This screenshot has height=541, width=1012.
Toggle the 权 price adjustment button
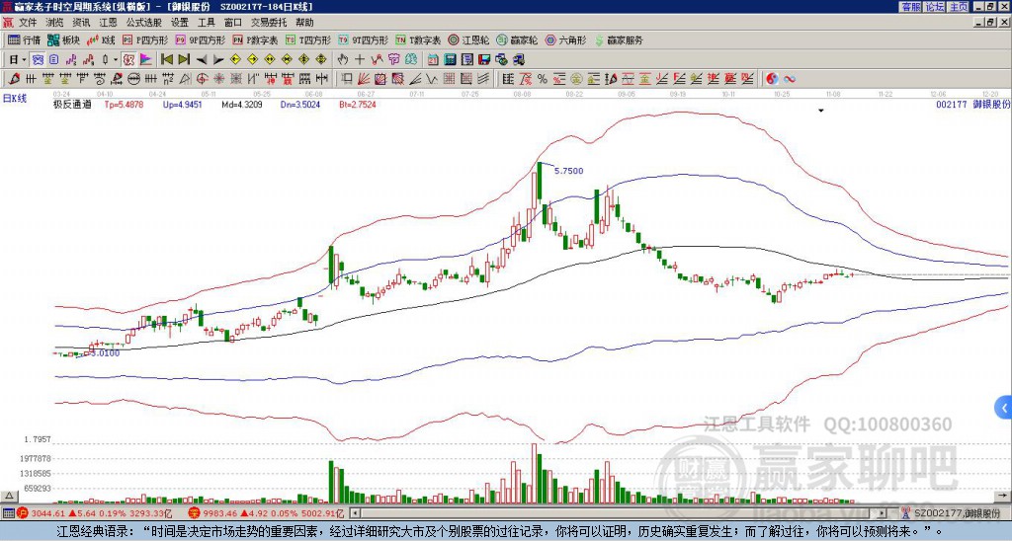point(128,60)
